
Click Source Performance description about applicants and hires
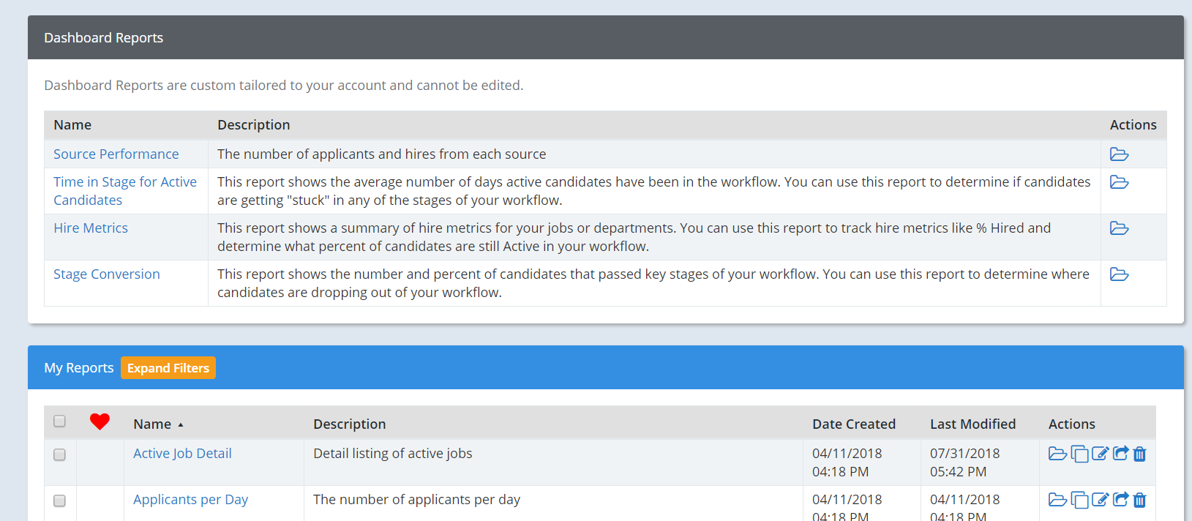tap(382, 154)
